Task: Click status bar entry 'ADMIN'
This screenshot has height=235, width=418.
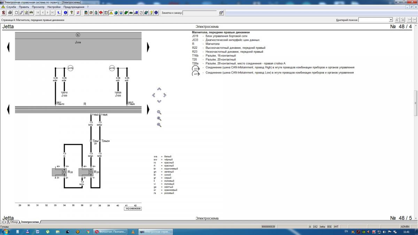Action: click(405, 226)
